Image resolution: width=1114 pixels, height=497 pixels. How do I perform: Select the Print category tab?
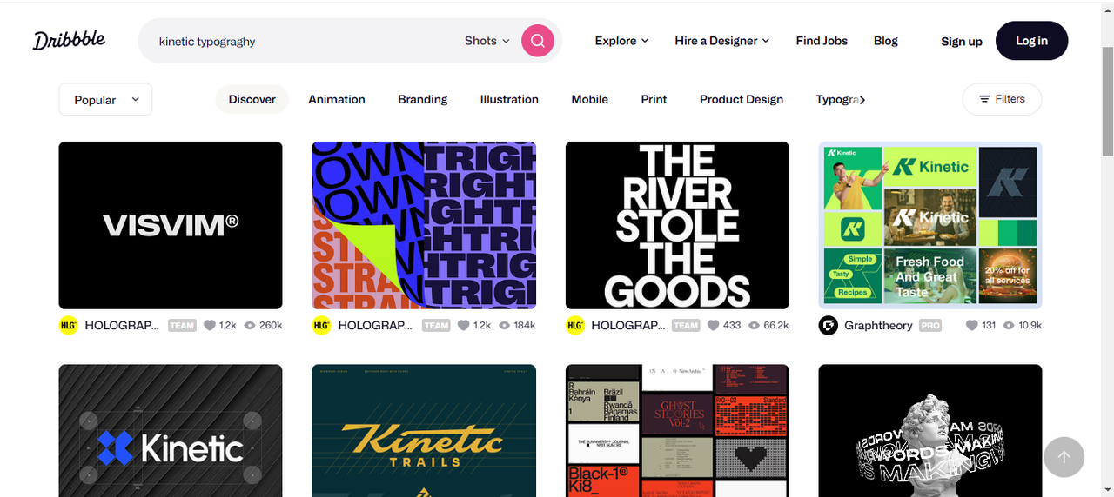pos(654,99)
